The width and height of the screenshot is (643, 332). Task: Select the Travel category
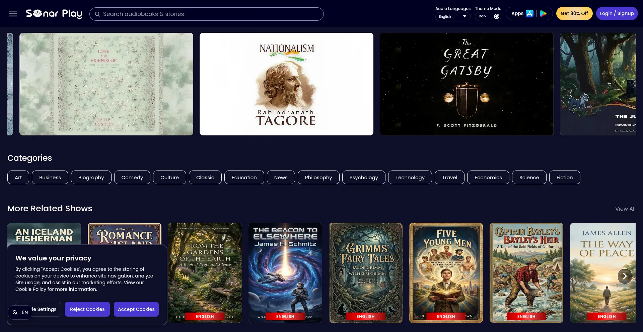449,178
